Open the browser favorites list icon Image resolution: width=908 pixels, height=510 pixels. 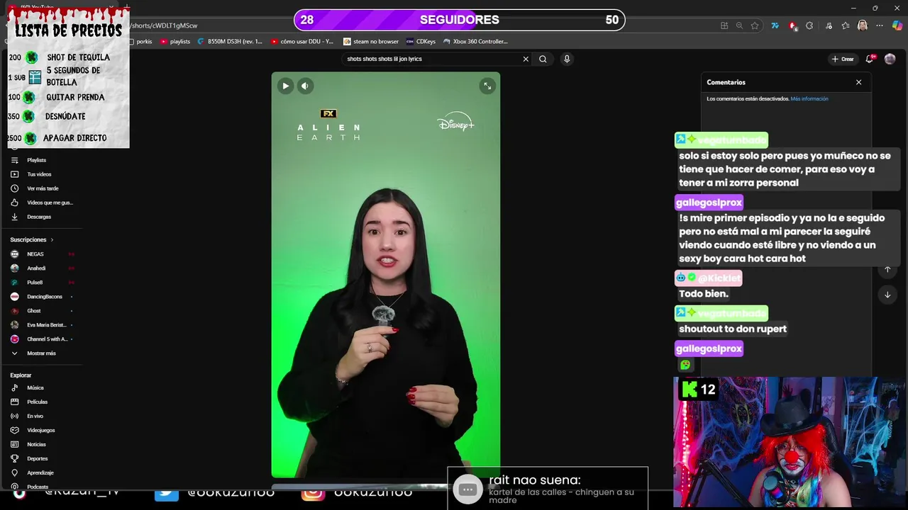(846, 25)
